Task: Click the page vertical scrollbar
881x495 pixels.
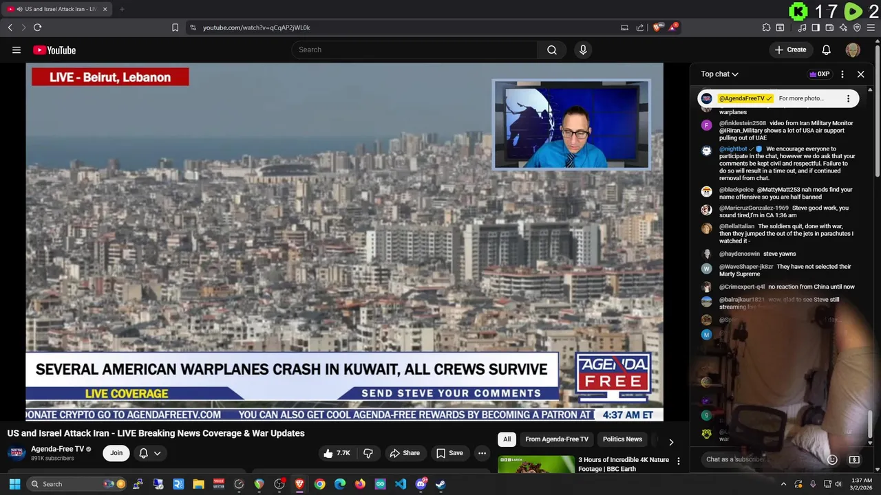Action: (878, 110)
